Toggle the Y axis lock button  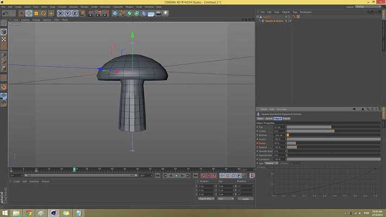[67, 13]
